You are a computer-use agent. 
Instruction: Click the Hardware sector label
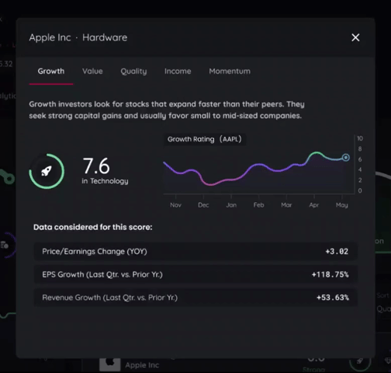[105, 37]
